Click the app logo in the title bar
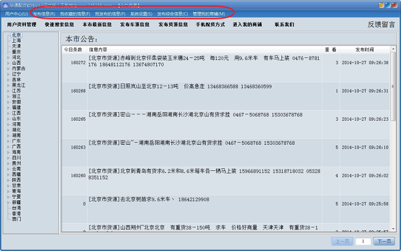Screen dimensions: 401x251 [x=5, y=5]
